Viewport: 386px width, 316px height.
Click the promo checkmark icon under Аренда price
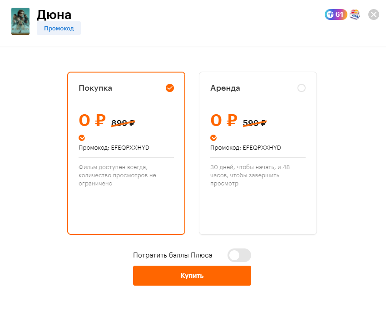click(x=213, y=138)
